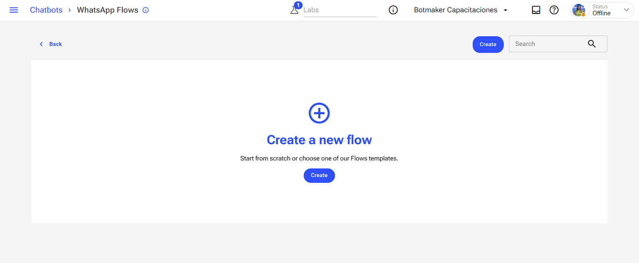The height and width of the screenshot is (263, 639).
Task: Click the circled info icon in header
Action: tap(393, 10)
